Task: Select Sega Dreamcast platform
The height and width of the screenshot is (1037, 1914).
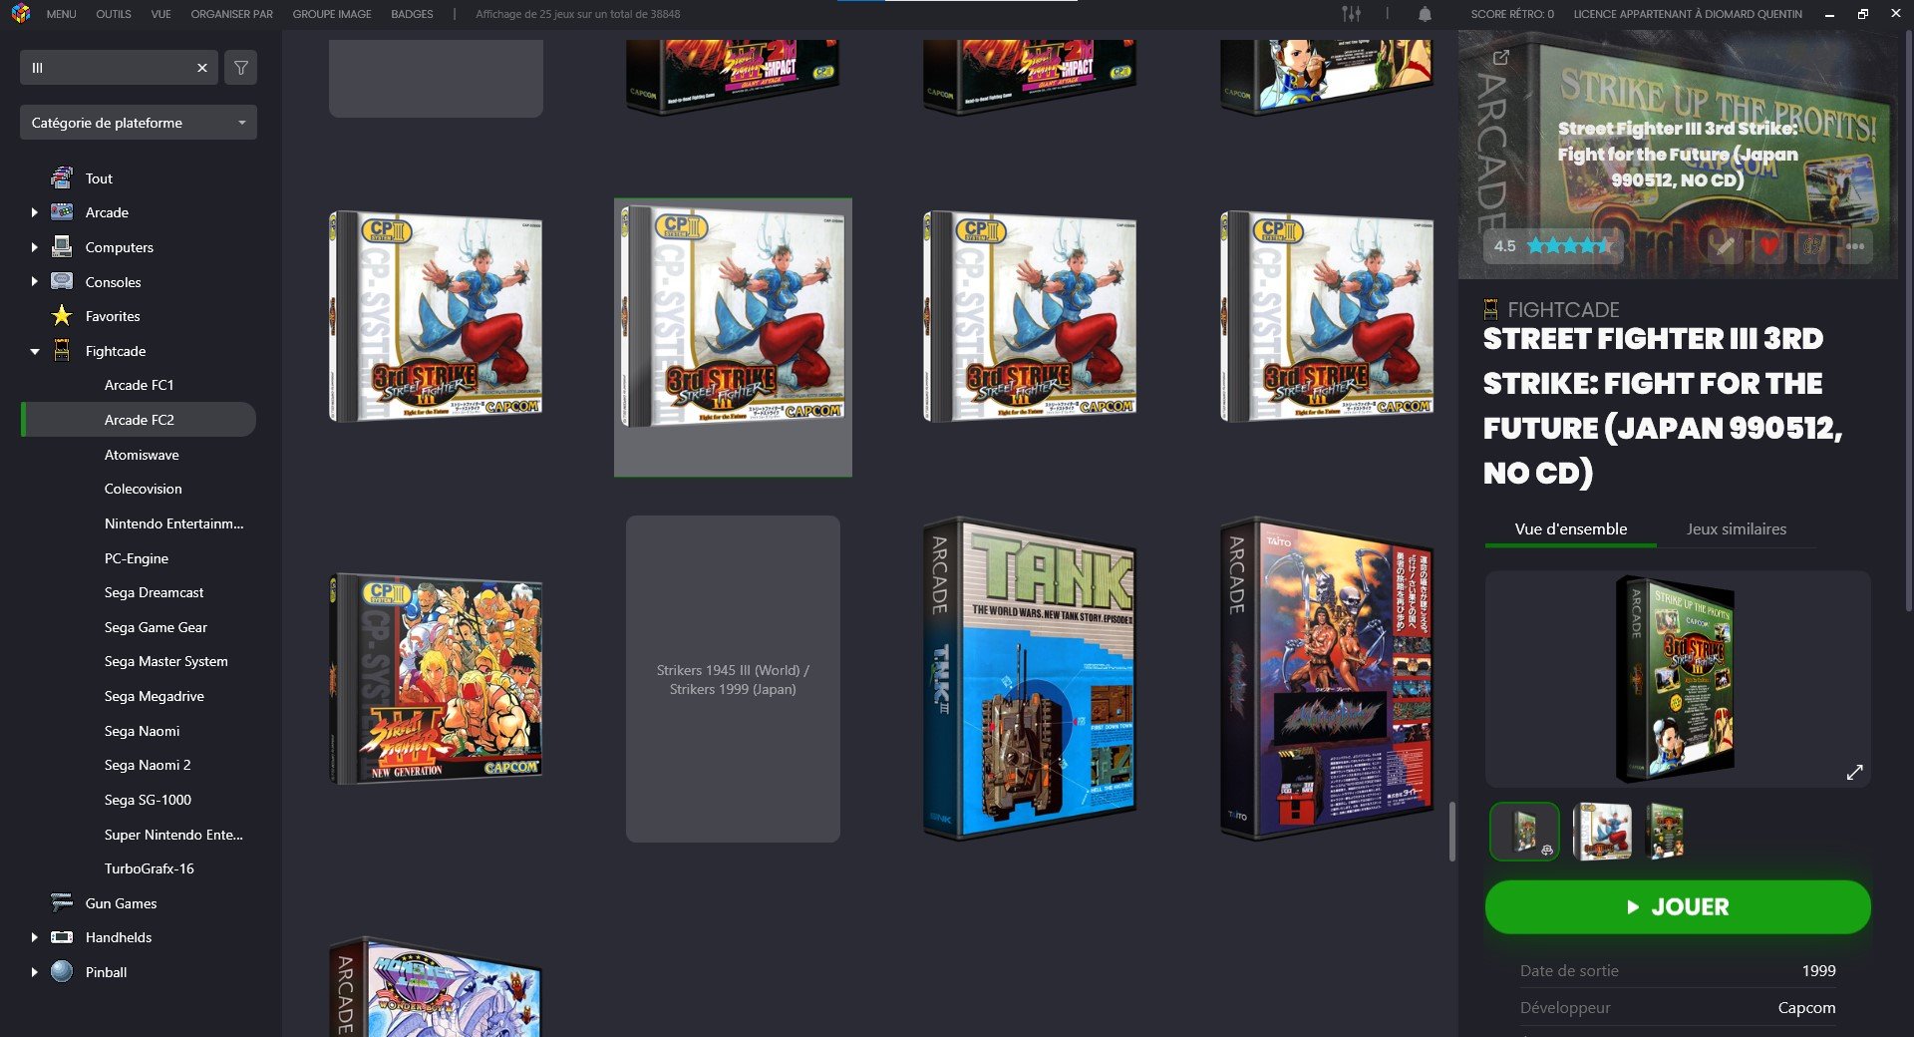Action: pos(154,592)
